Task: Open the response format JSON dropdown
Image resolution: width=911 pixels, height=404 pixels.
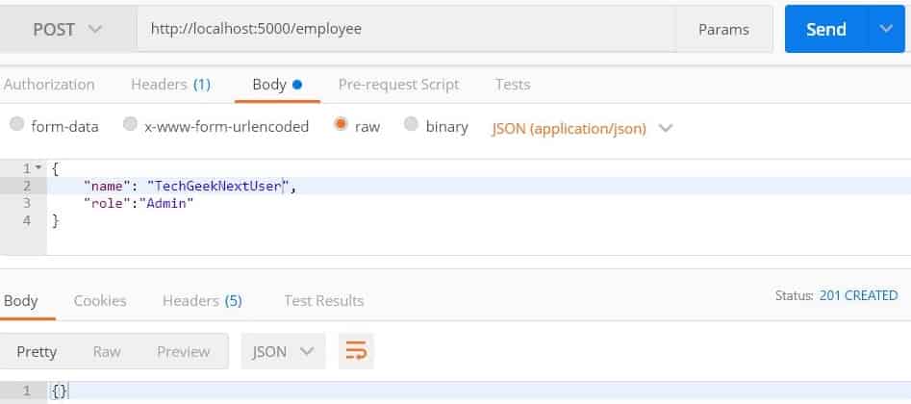Action: pyautogui.click(x=284, y=351)
